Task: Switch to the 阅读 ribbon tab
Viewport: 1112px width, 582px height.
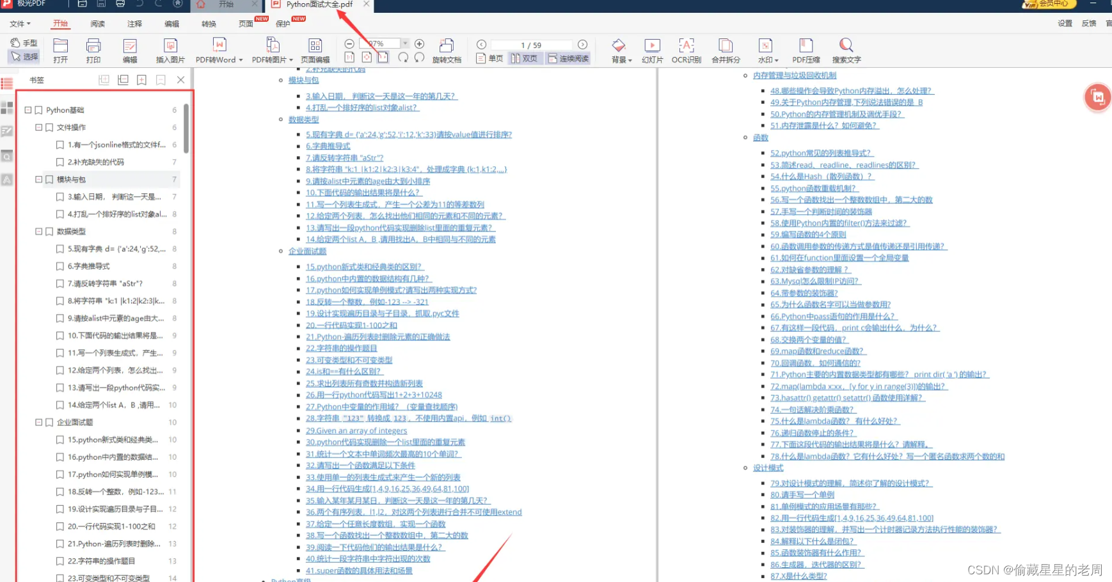Action: 97,24
